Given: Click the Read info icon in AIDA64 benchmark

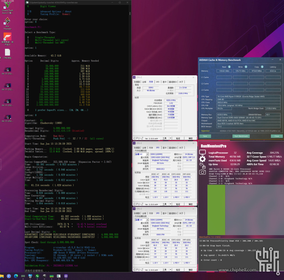Looking at the screenshot, I should point(229,67).
